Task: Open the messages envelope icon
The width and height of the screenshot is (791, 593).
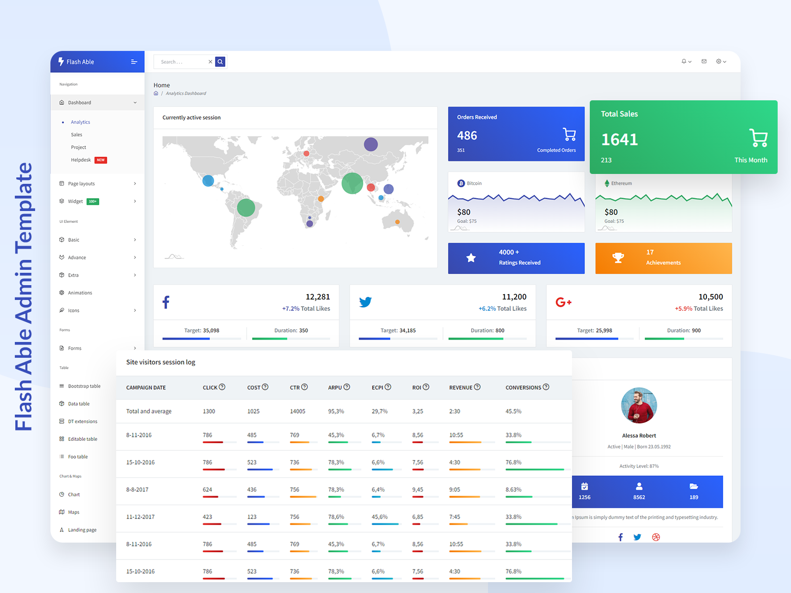Action: (703, 61)
